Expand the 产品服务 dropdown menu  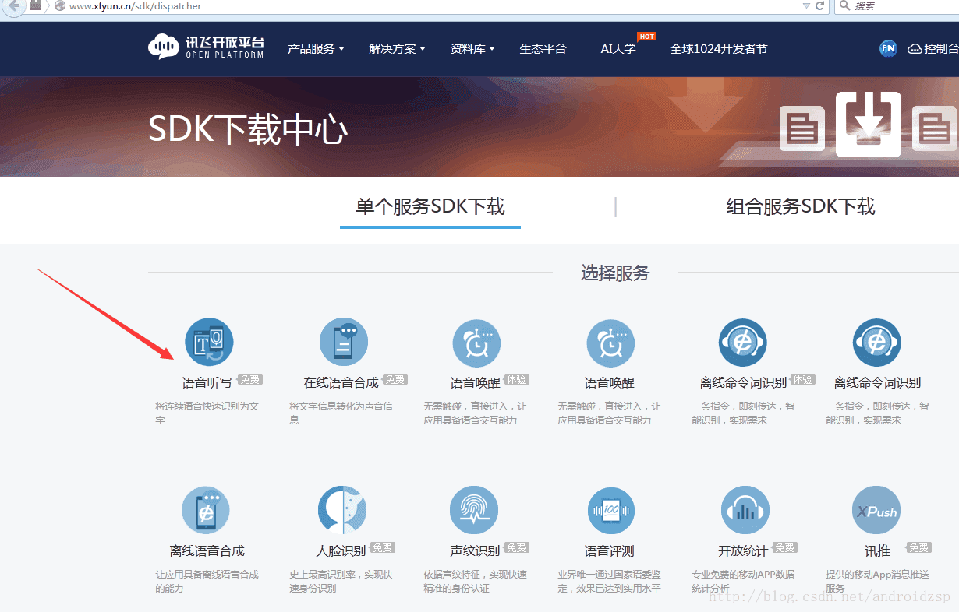(316, 48)
